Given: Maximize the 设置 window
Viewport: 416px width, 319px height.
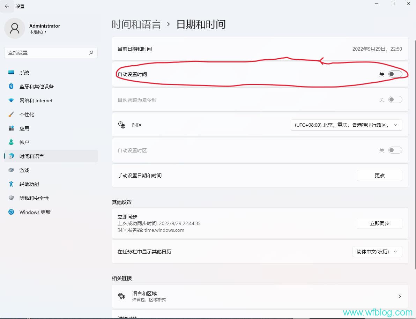Looking at the screenshot, I should pos(392,3).
